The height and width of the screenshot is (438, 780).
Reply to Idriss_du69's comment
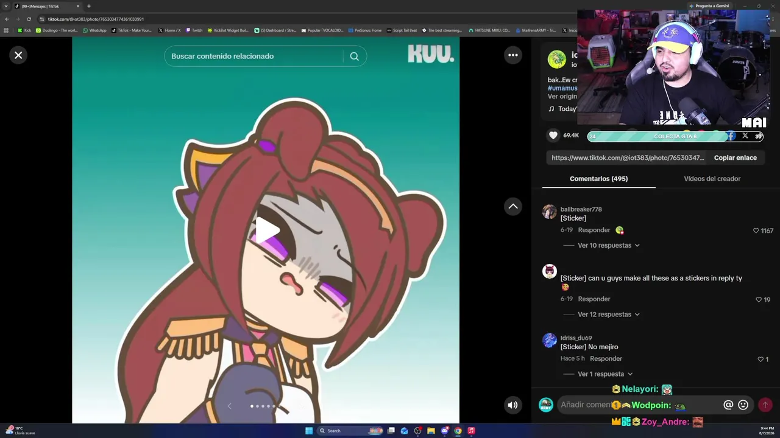pyautogui.click(x=606, y=358)
